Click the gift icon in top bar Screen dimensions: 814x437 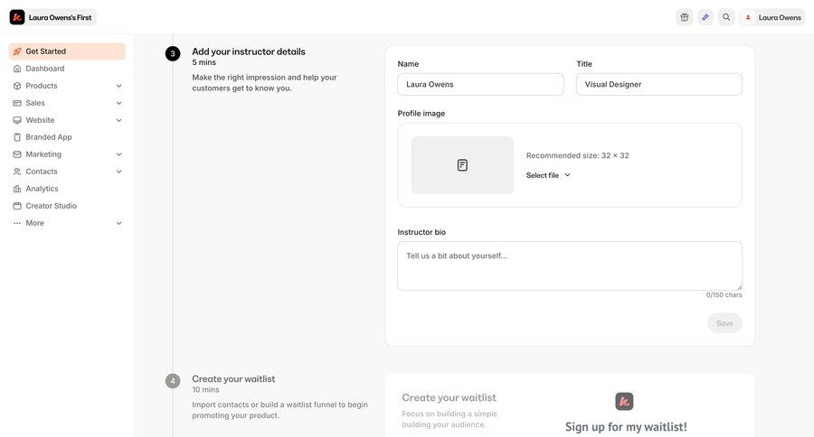coord(684,17)
